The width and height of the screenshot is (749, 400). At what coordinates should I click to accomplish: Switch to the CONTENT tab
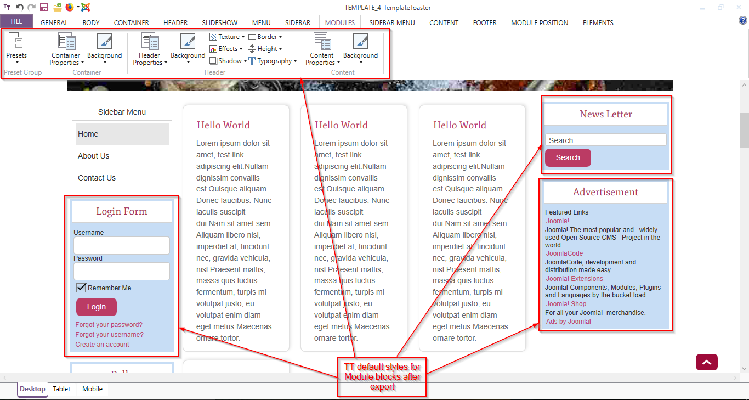click(x=444, y=22)
